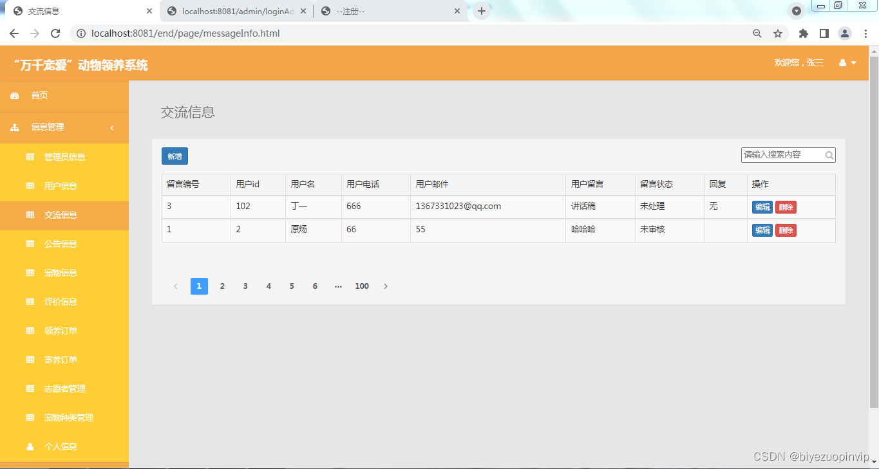Click the email 1367331023@qq.com cell
The image size is (879, 469).
488,207
